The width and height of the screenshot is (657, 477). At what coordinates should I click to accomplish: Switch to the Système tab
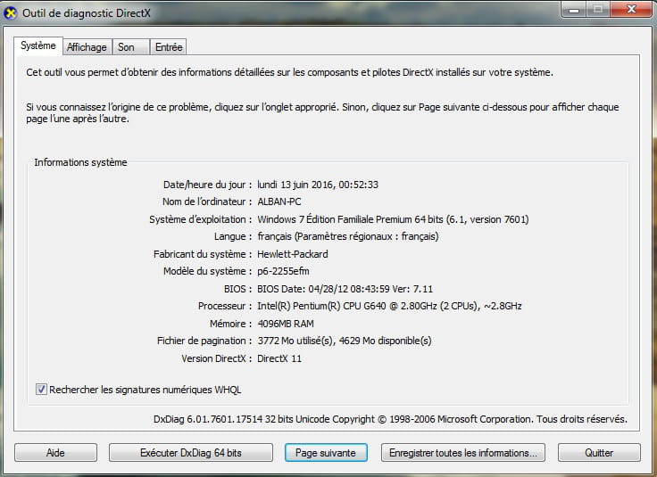coord(38,46)
